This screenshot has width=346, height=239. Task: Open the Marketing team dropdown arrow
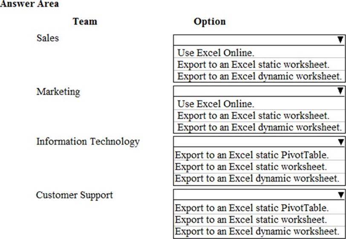click(340, 91)
